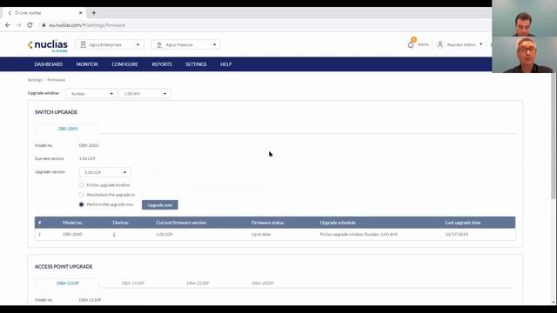Viewport: 557px width, 313px height.
Task: Click the Alerts label text
Action: [x=423, y=44]
